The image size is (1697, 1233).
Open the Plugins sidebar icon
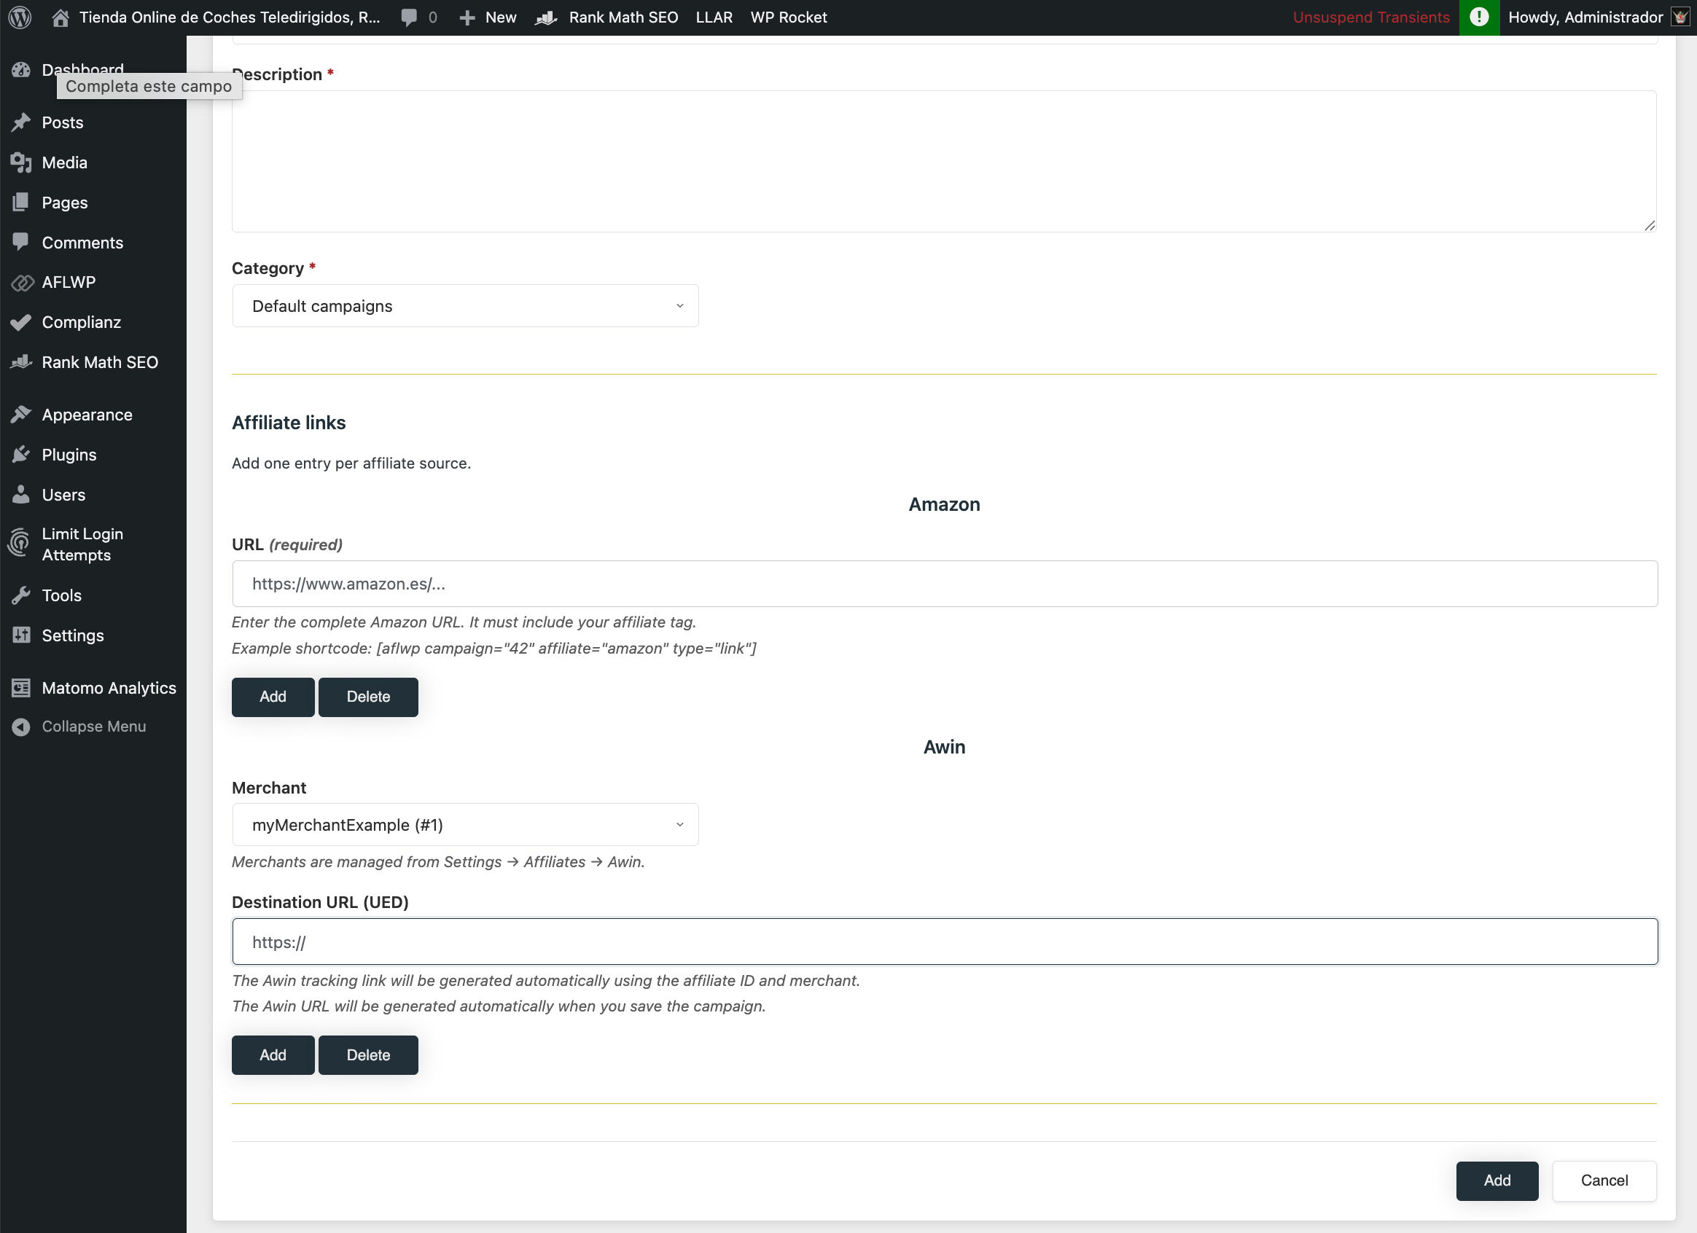click(x=69, y=454)
